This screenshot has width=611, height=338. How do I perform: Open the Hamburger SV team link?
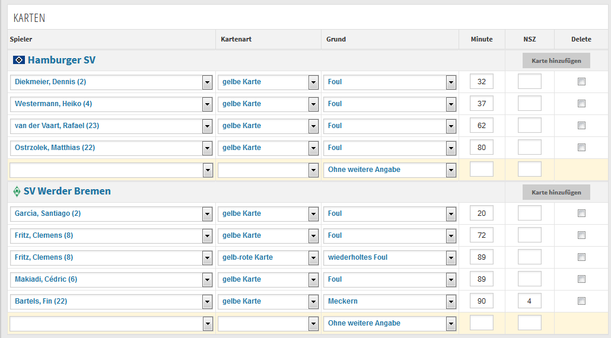tap(62, 60)
